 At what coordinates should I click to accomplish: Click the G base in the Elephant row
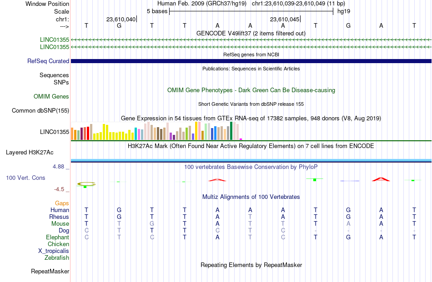(x=348, y=237)
